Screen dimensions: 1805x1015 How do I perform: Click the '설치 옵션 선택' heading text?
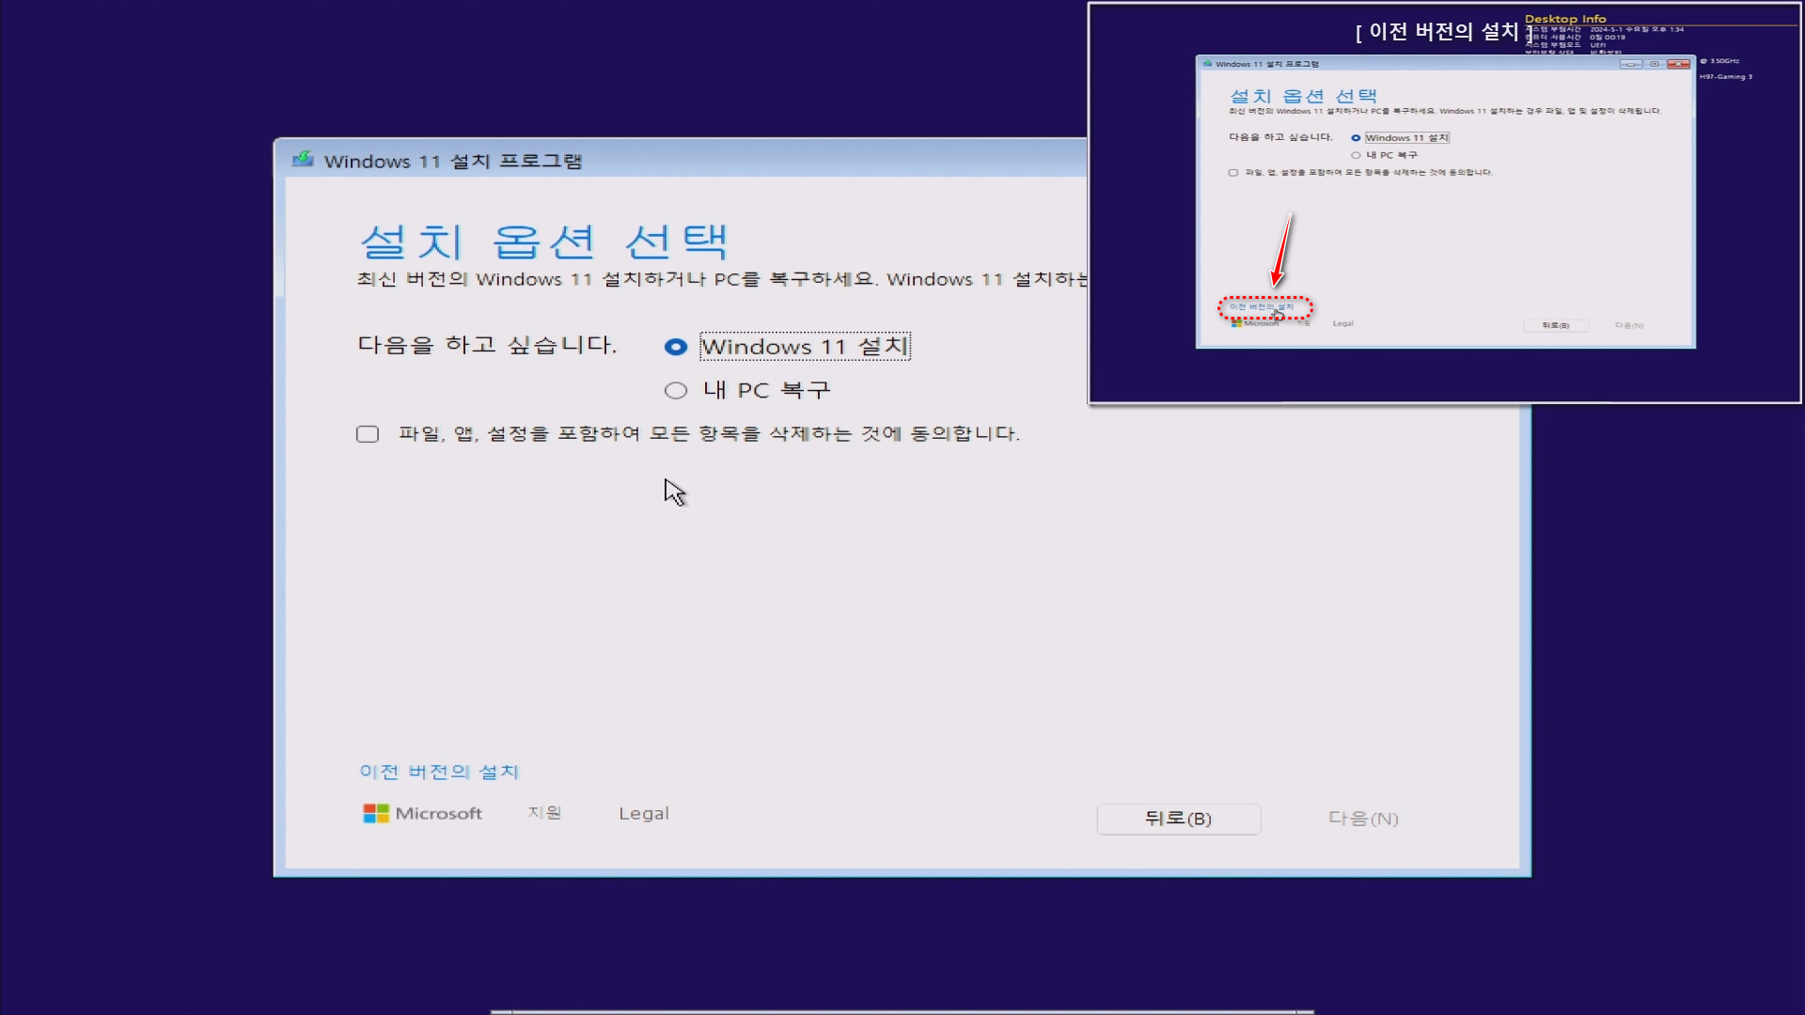[544, 242]
